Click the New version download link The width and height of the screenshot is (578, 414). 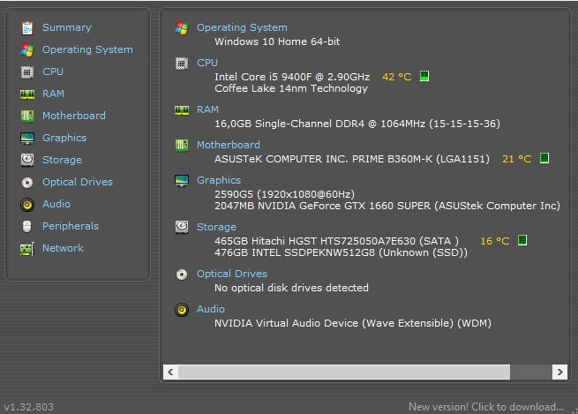tap(485, 407)
